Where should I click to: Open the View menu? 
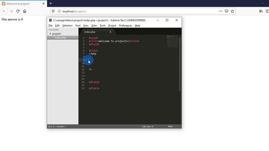point(86,26)
